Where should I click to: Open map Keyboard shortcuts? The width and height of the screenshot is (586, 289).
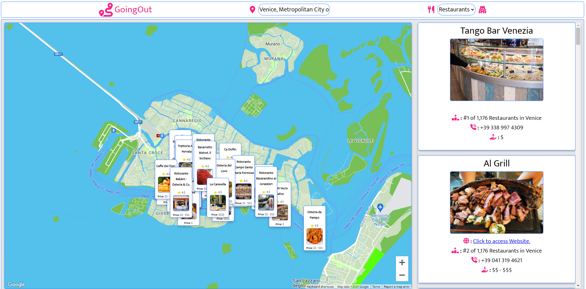coord(320,287)
